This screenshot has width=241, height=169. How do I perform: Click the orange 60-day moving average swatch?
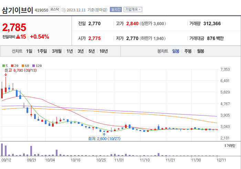click(23, 66)
